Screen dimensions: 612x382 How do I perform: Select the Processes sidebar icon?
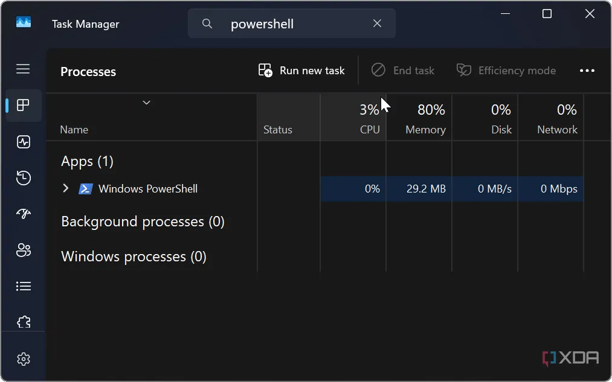pos(23,105)
